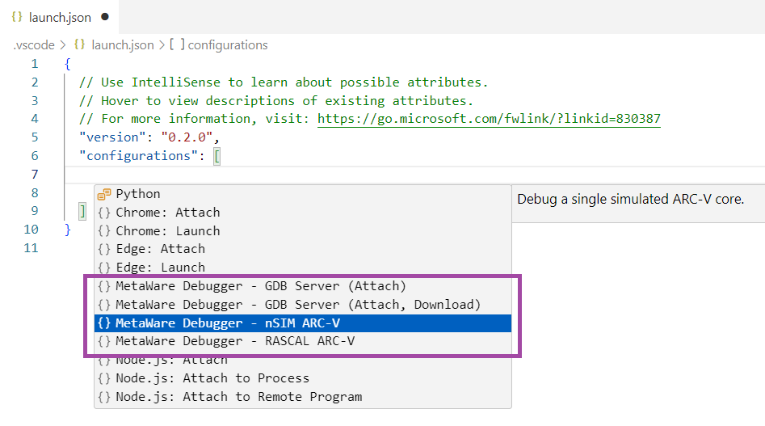
Task: Click braces icon beside Attach to Process
Action: pos(104,378)
